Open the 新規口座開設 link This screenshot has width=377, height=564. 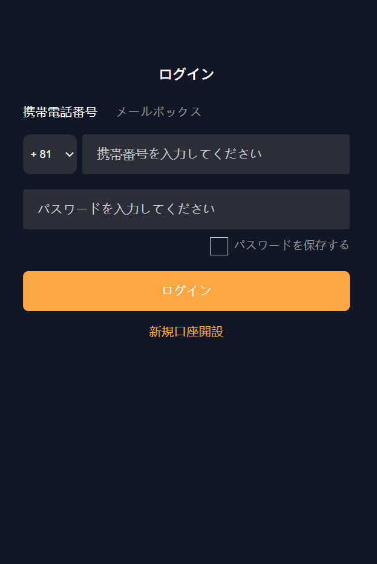[186, 332]
